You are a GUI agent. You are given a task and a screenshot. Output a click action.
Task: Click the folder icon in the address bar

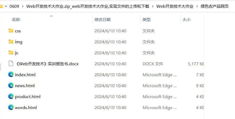[1, 6]
